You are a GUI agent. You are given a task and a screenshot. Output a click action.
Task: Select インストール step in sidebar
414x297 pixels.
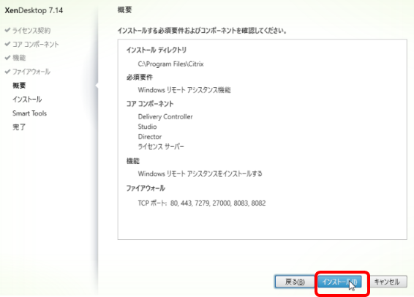[x=27, y=99]
